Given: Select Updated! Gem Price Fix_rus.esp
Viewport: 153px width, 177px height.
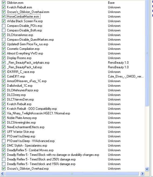Looking at the screenshot, I should click(x=28, y=44).
